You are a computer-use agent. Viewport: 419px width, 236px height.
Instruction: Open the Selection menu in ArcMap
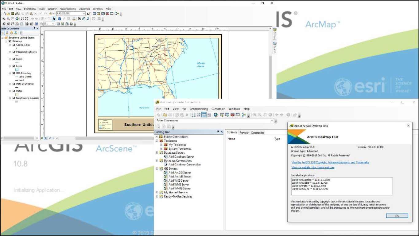(x=52, y=9)
